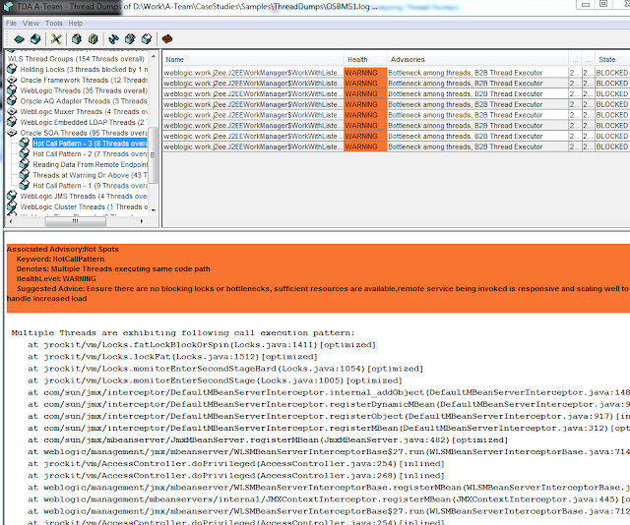Open the Help menu

tap(75, 24)
